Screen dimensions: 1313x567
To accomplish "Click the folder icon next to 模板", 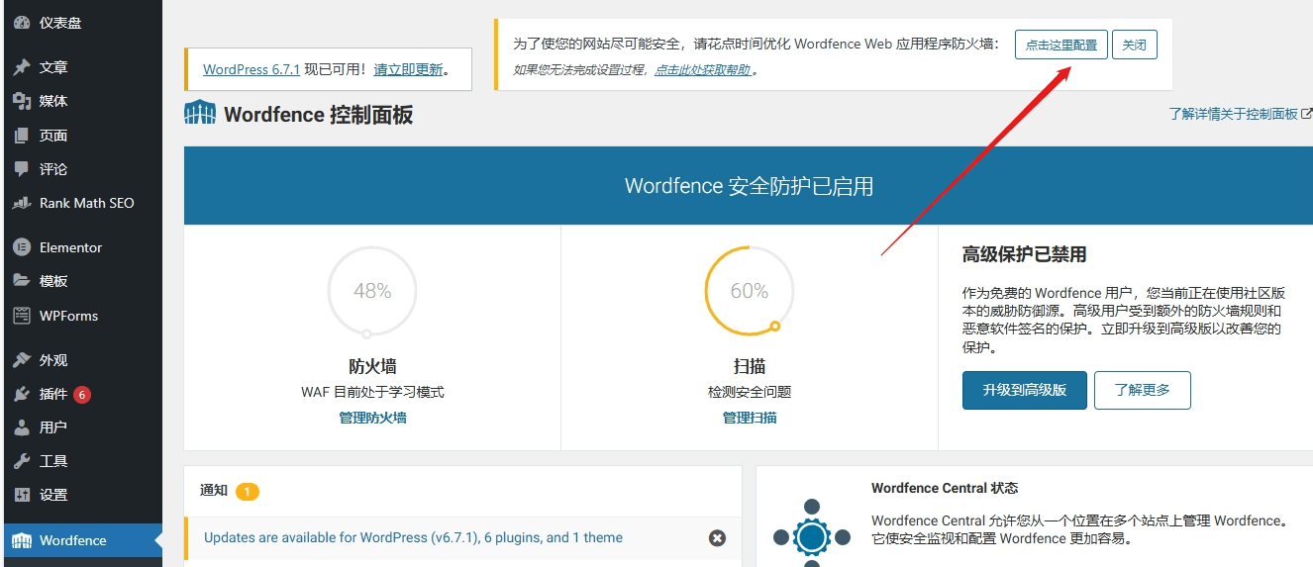I will (22, 281).
